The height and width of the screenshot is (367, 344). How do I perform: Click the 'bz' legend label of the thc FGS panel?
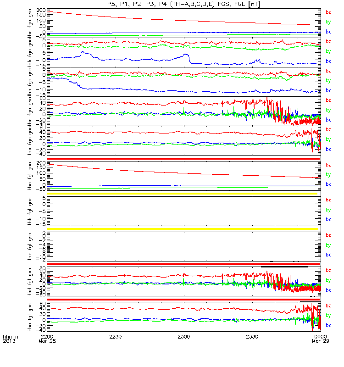coord(328,71)
